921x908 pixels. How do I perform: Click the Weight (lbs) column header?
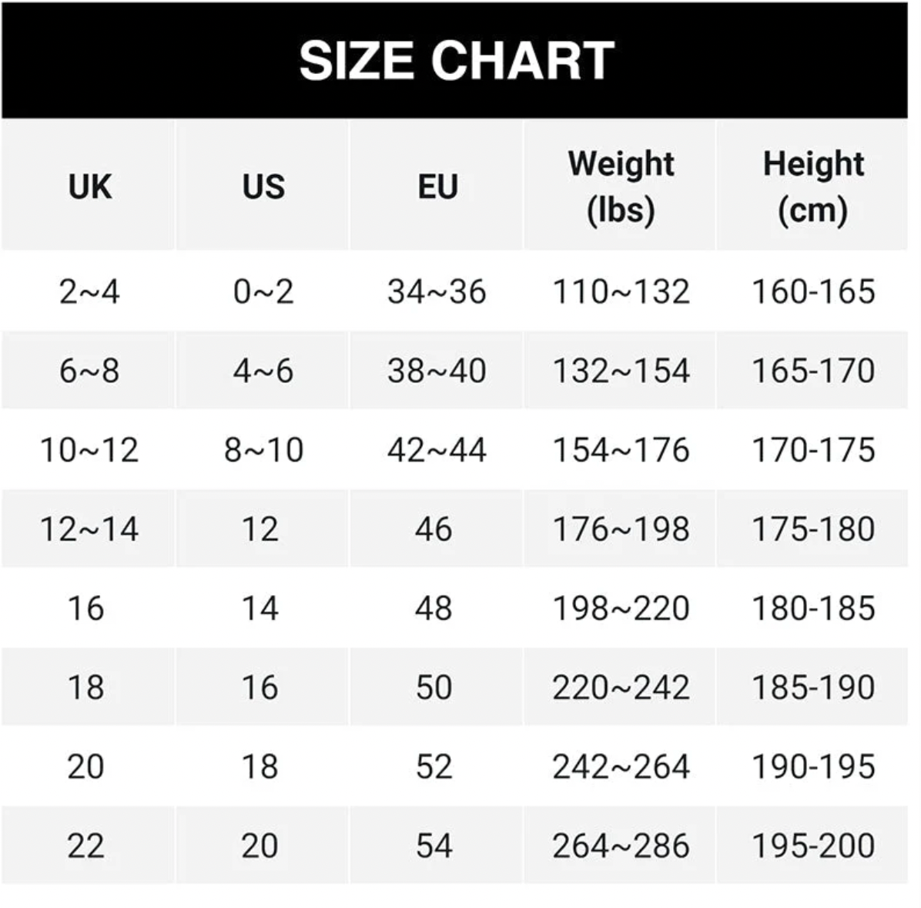pyautogui.click(x=621, y=187)
